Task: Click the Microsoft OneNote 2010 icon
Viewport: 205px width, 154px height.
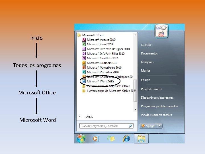Action: [x=84, y=58]
